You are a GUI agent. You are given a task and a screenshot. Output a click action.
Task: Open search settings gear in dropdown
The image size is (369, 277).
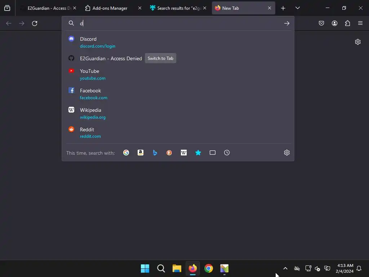coord(286,153)
